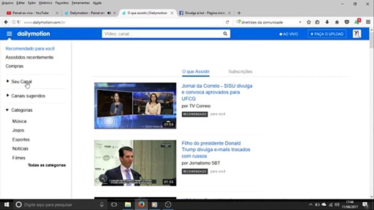
Task: Play the Donald Trump Jr. video thumbnail
Action: tap(135, 163)
